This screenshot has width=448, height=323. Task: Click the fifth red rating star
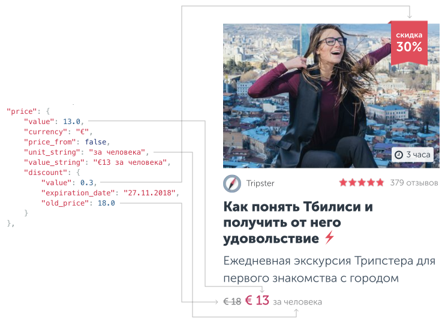[x=380, y=183]
